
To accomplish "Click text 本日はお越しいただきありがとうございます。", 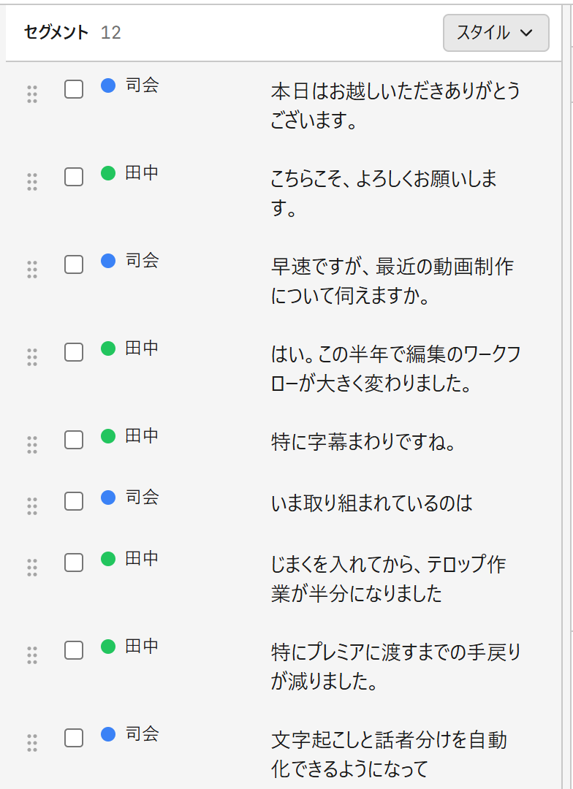I will pyautogui.click(x=395, y=106).
